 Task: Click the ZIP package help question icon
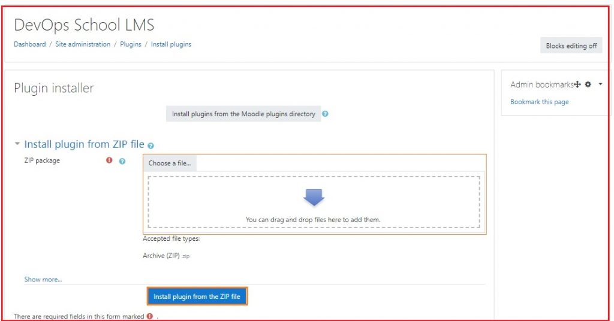point(122,161)
